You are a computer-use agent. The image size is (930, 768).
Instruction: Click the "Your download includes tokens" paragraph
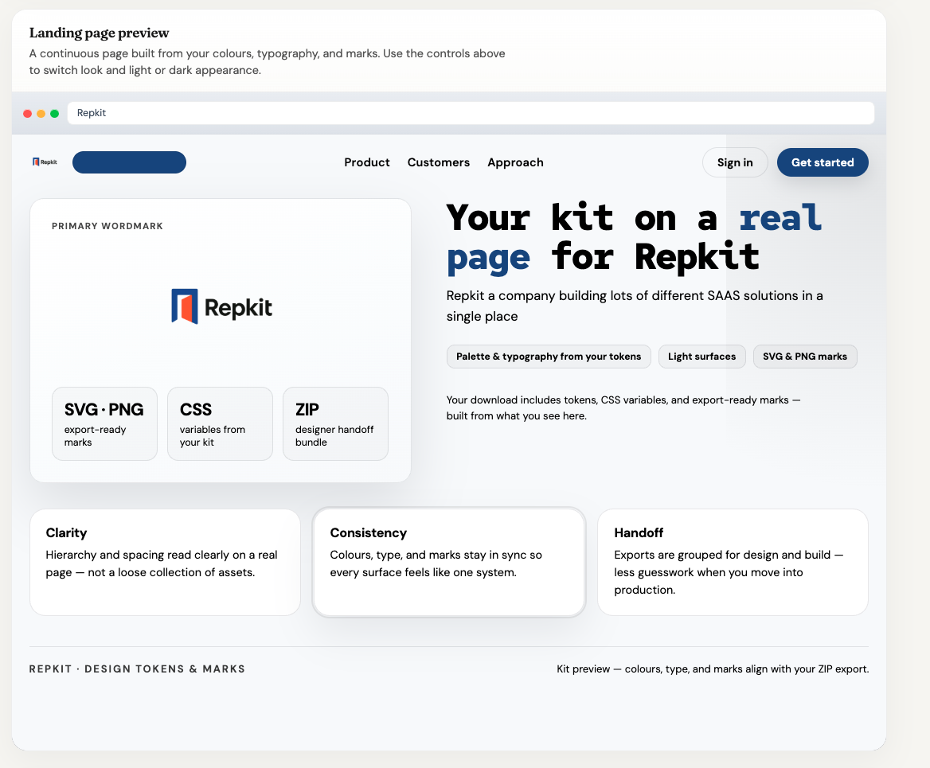[623, 407]
